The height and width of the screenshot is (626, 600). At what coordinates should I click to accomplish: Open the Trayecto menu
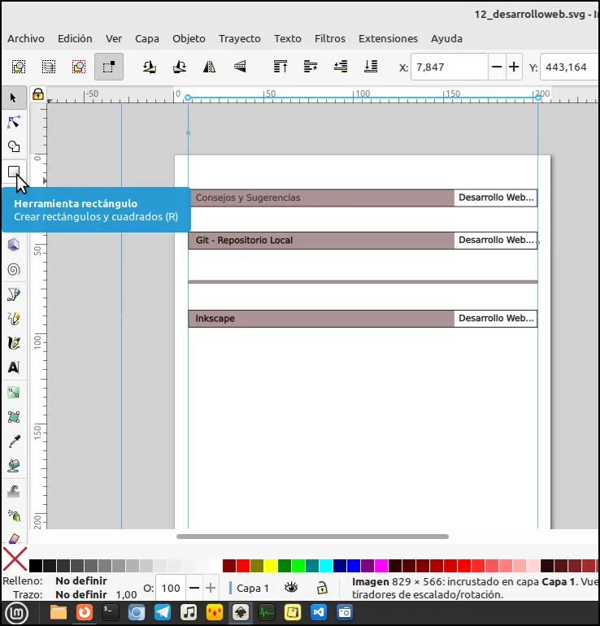click(240, 38)
